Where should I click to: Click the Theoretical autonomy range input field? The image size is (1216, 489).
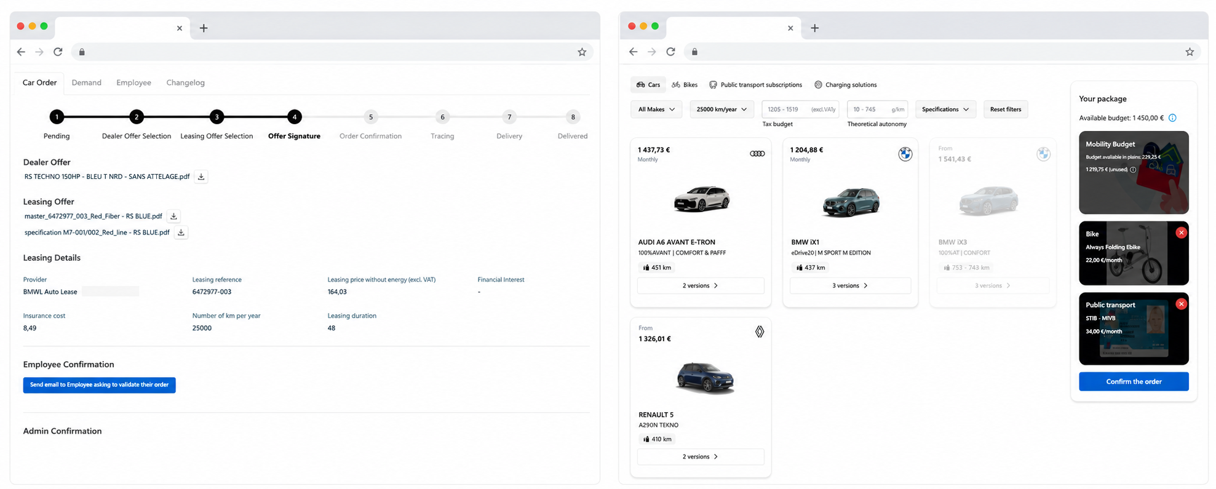tap(877, 109)
